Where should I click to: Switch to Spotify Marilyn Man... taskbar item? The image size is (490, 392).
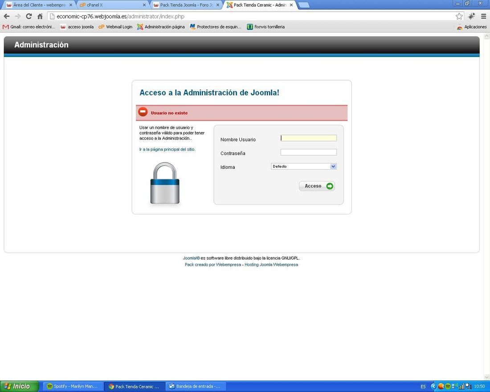point(72,386)
